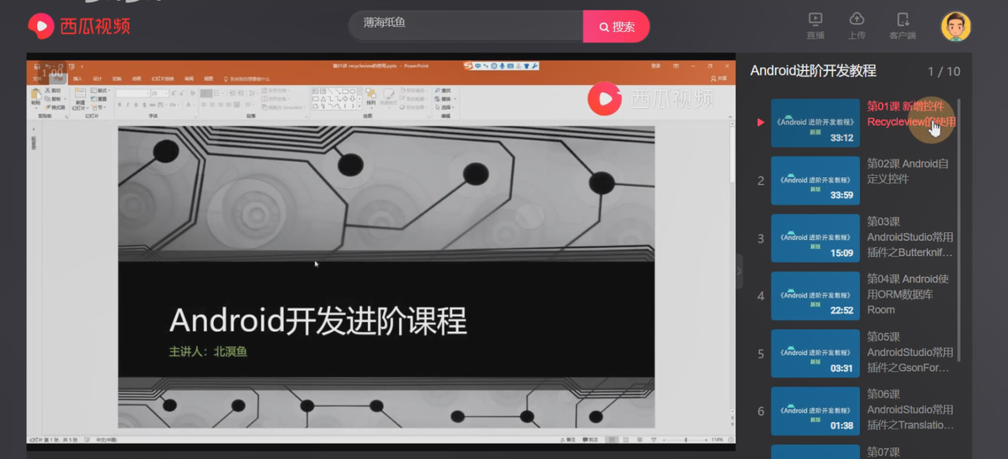Click PowerPoint 新建幻灯片 New Slide icon
This screenshot has height=459, width=1008.
[x=80, y=100]
